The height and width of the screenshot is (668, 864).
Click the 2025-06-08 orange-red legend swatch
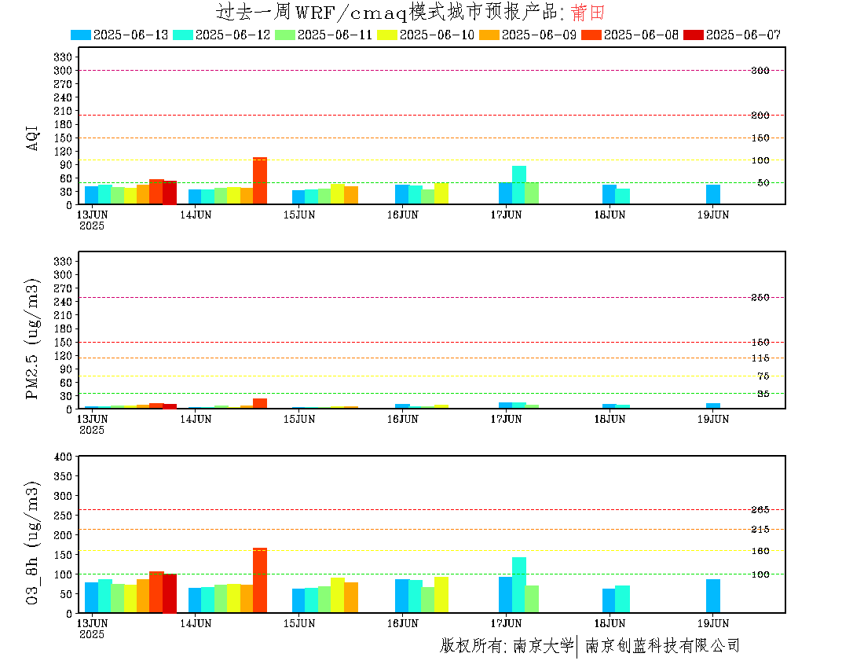[591, 35]
